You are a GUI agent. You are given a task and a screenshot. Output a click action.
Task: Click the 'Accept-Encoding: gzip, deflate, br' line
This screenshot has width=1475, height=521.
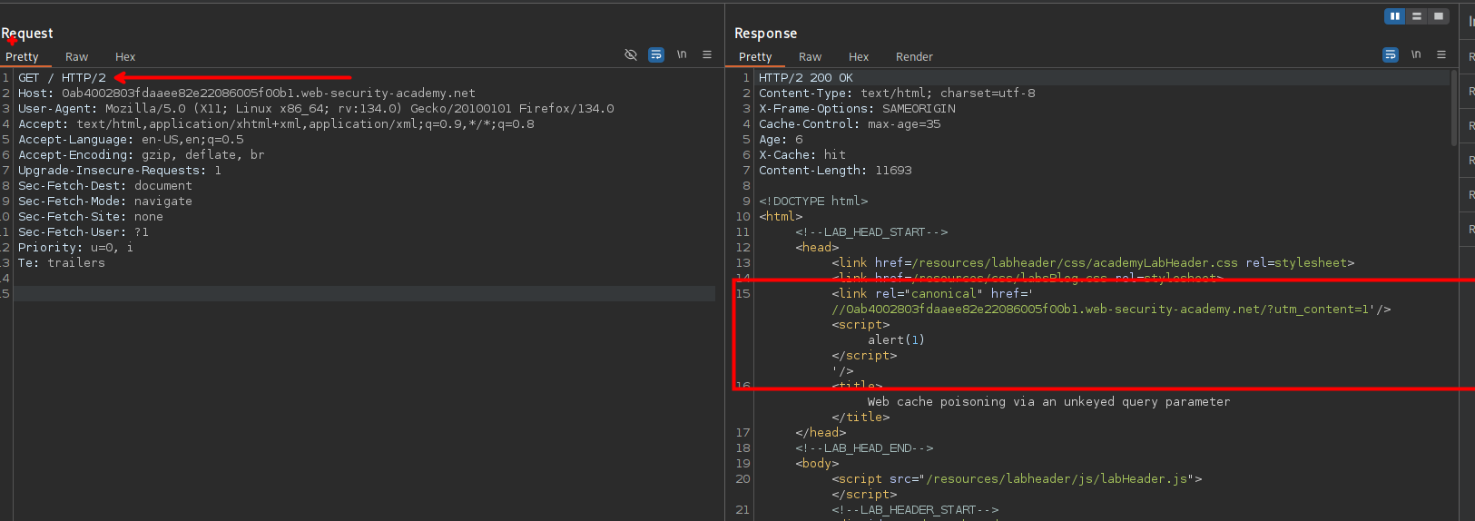142,155
